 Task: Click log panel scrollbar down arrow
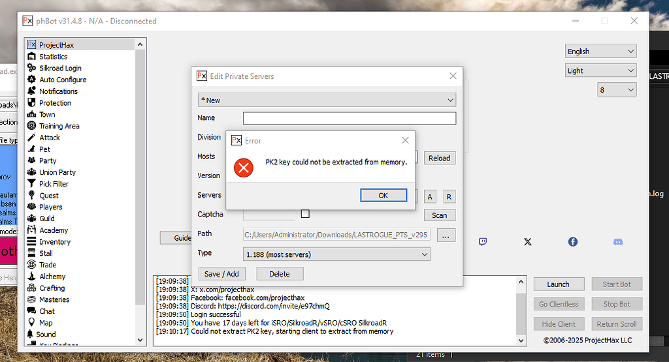point(521,340)
